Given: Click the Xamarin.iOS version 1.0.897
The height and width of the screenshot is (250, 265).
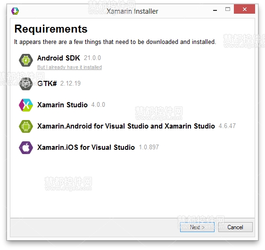Looking at the screenshot, I should click(149, 147).
